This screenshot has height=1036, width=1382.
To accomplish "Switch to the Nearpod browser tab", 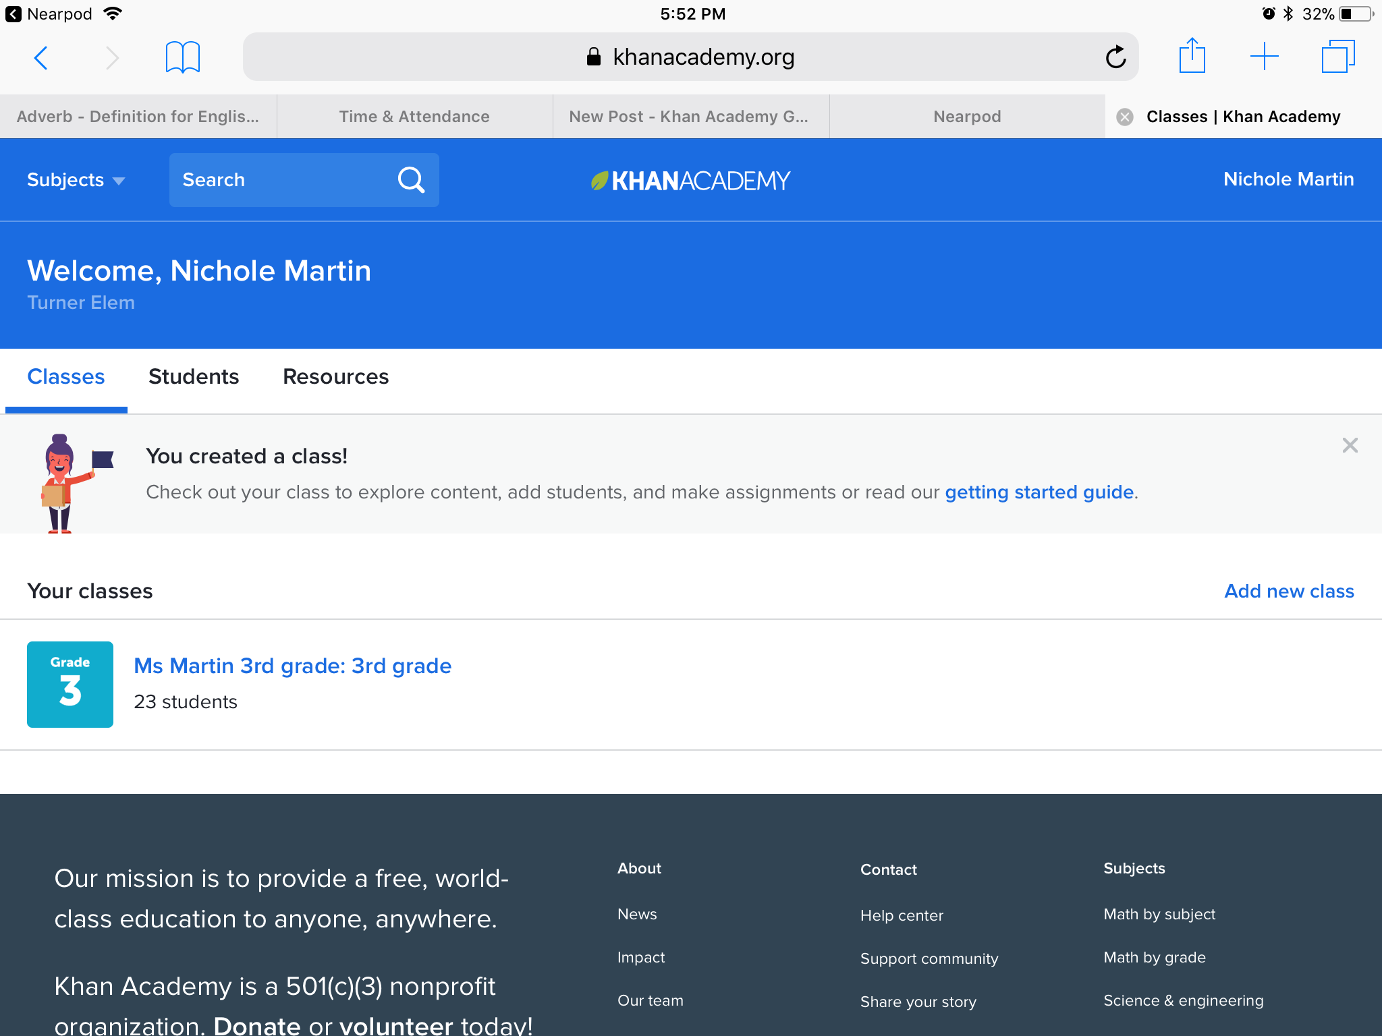I will tap(967, 117).
